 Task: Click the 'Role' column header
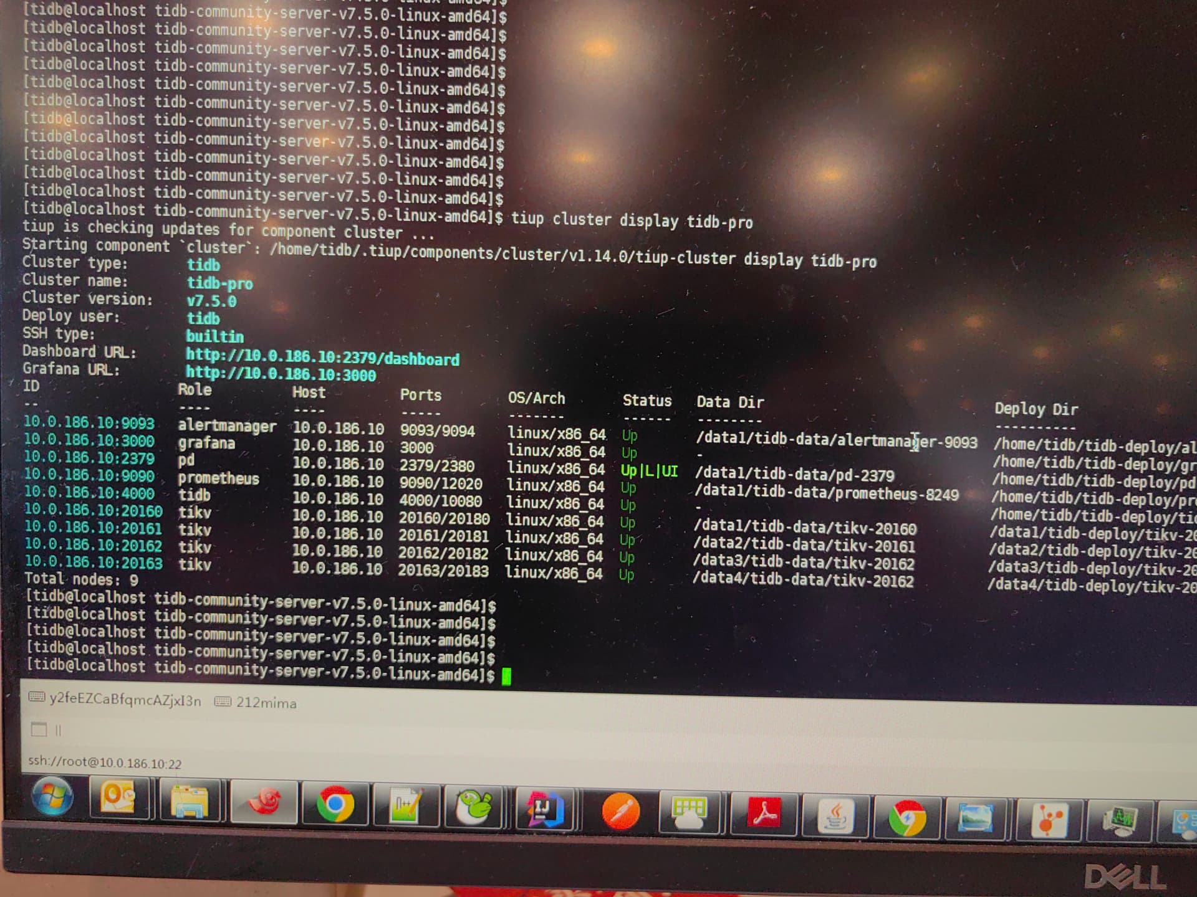coord(195,390)
